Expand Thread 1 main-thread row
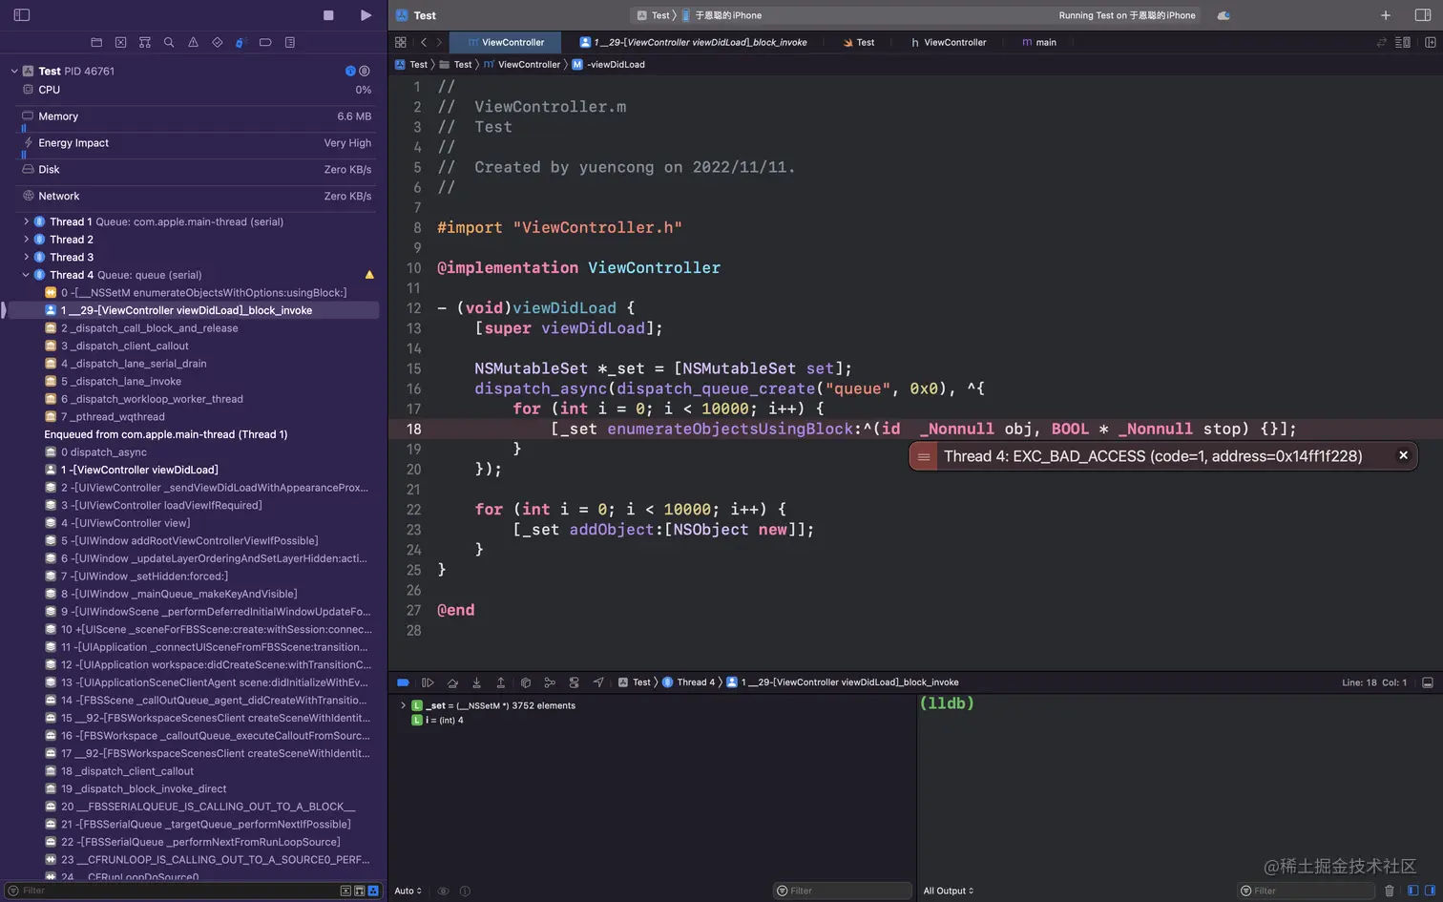The image size is (1443, 902). tap(26, 221)
